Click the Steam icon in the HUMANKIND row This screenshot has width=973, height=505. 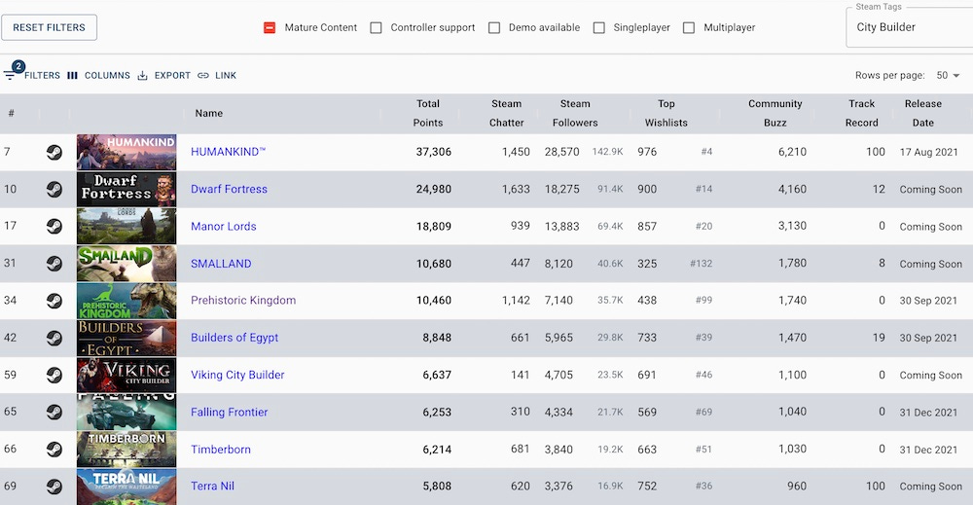(x=54, y=152)
